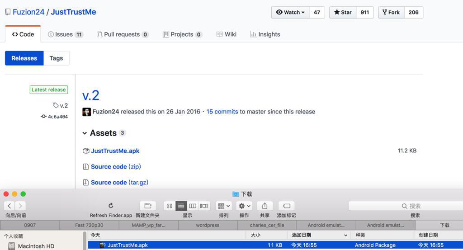The height and width of the screenshot is (250, 463).
Task: Click the yellow minimize button on Finder
Action: [x=14, y=194]
